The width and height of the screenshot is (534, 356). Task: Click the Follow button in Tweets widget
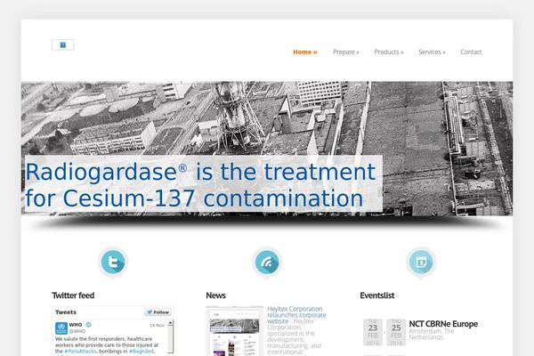tap(158, 312)
